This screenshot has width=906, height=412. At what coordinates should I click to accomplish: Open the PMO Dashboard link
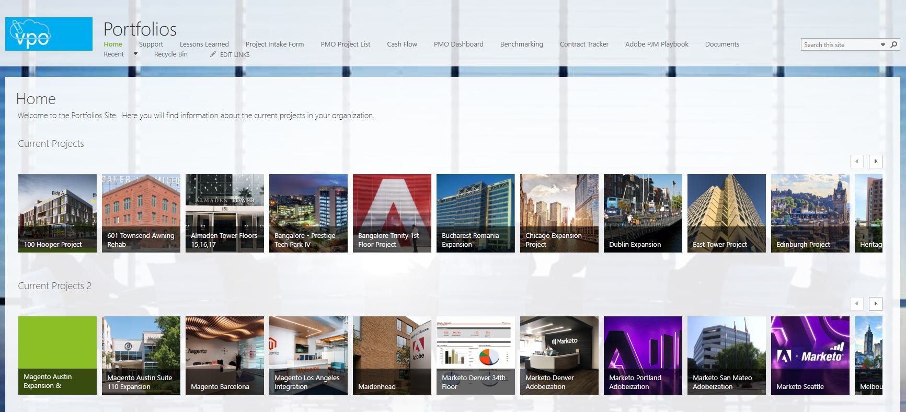coord(458,44)
